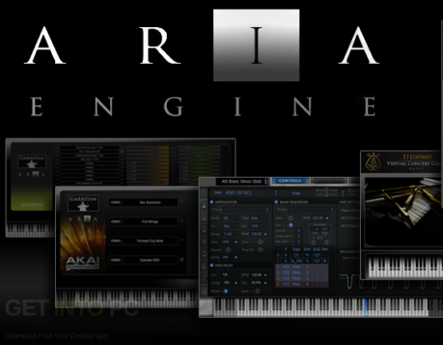The width and height of the screenshot is (443, 345).
Task: Select the Xpander 2001 instrument slot
Action: point(150,260)
